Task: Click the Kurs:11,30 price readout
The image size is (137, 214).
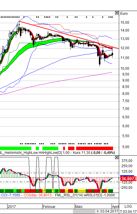Action: tap(82, 153)
